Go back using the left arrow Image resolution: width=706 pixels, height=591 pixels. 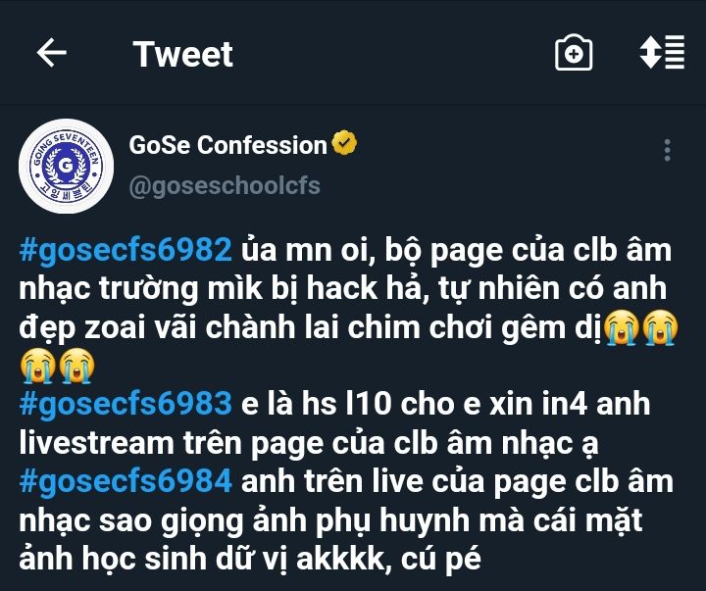click(x=51, y=53)
